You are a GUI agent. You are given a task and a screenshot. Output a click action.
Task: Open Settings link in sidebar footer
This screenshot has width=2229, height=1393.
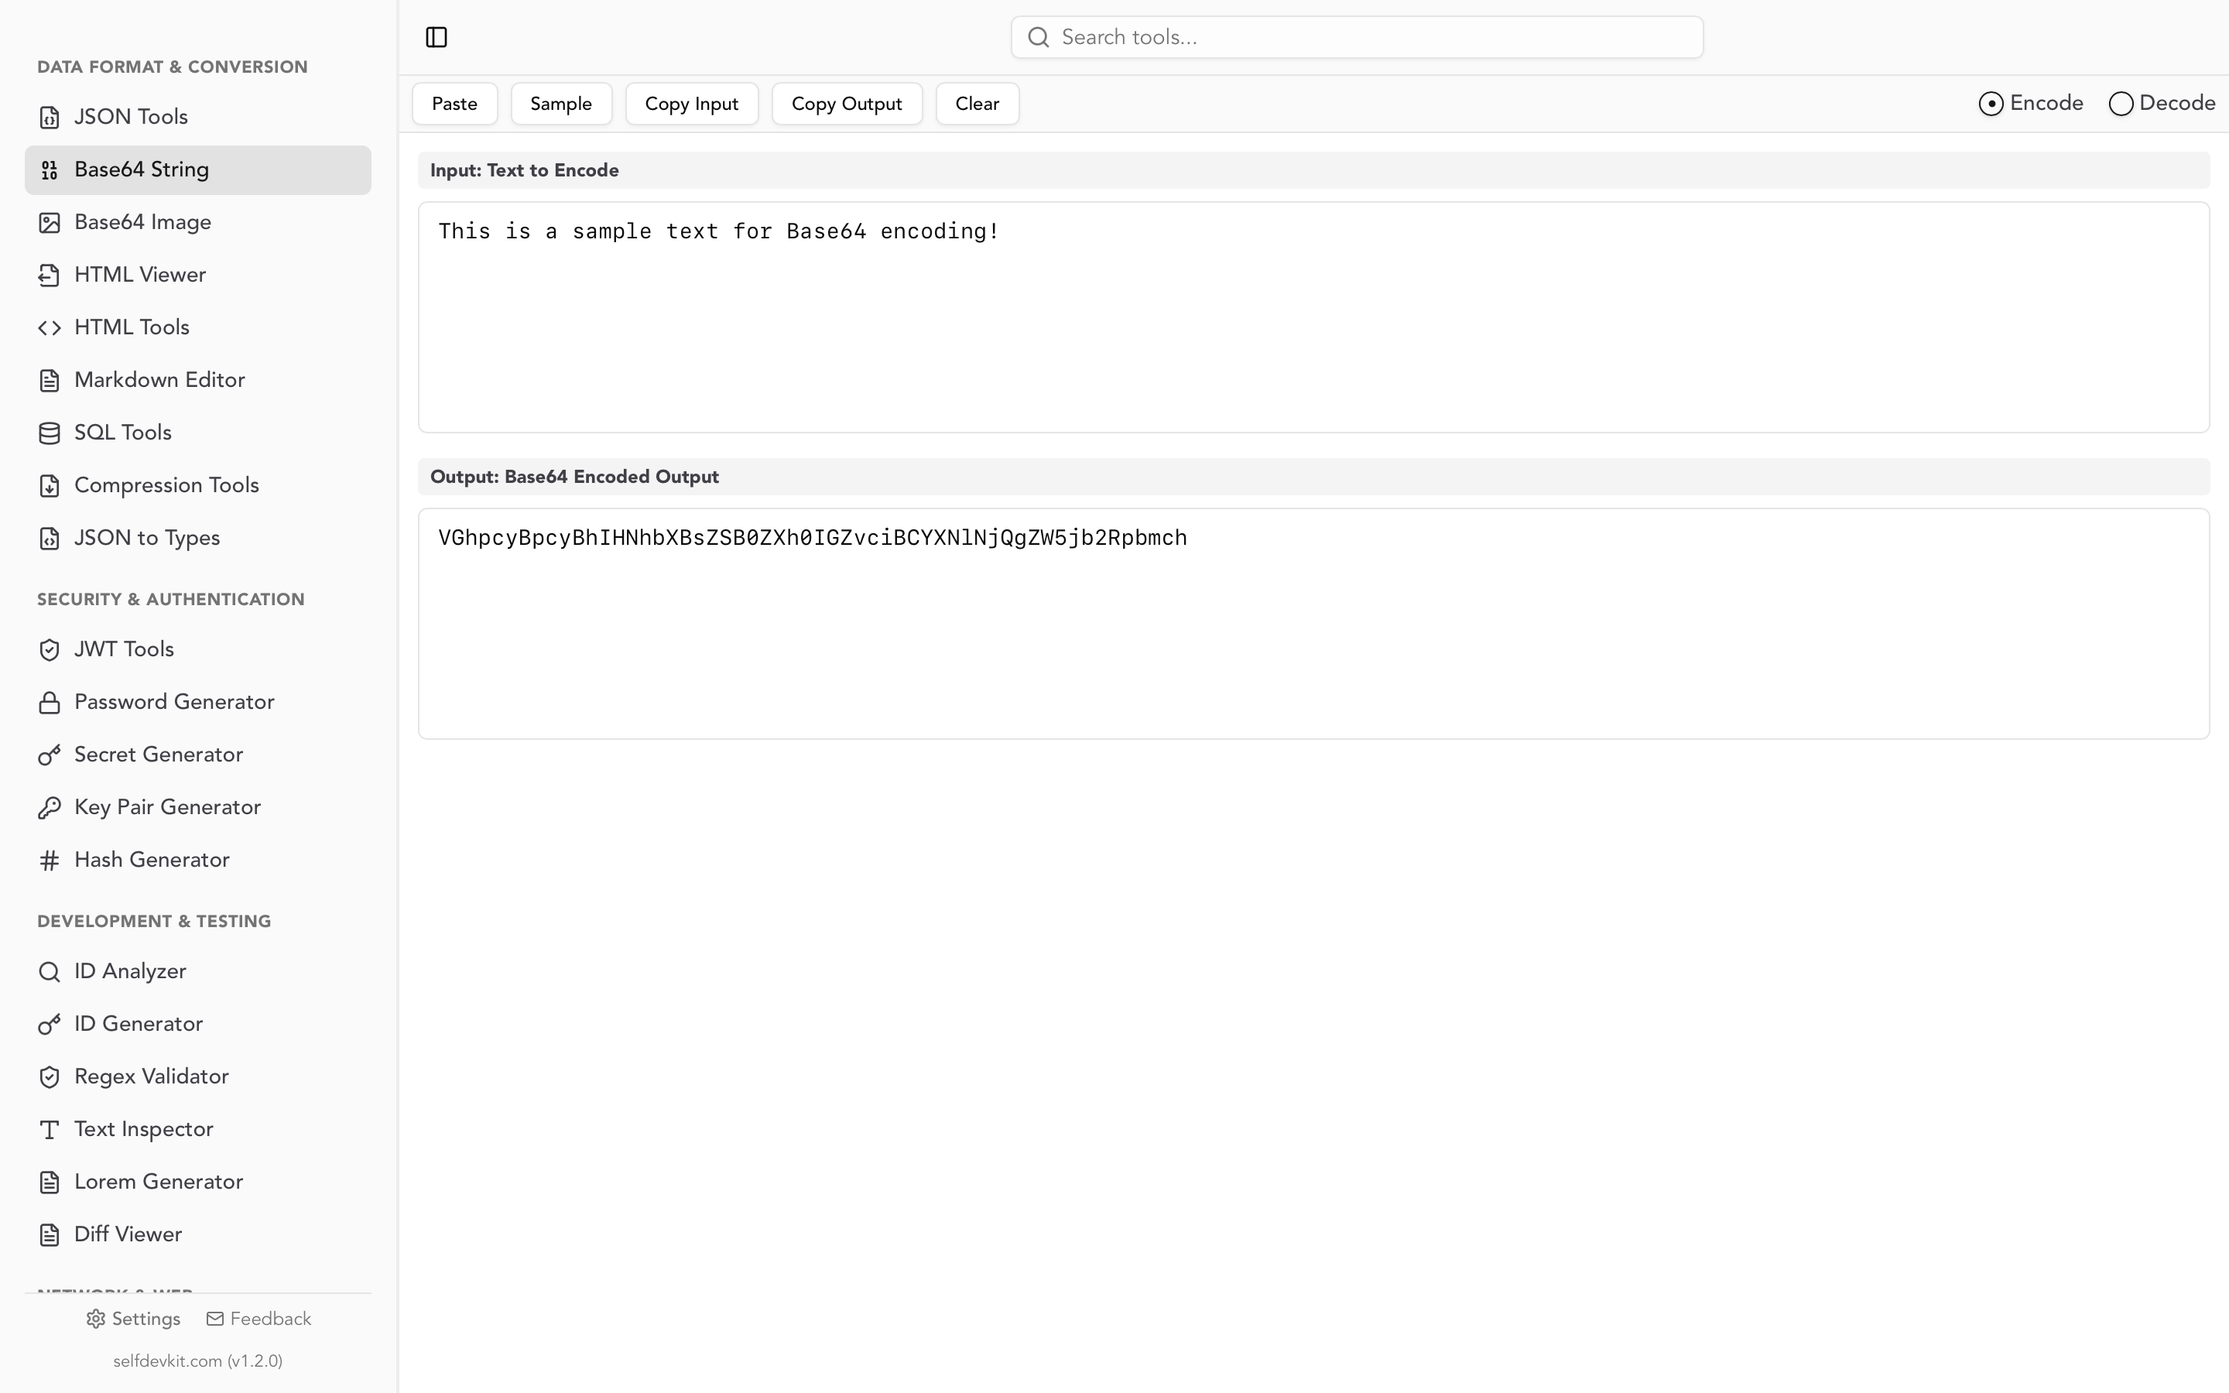point(134,1319)
